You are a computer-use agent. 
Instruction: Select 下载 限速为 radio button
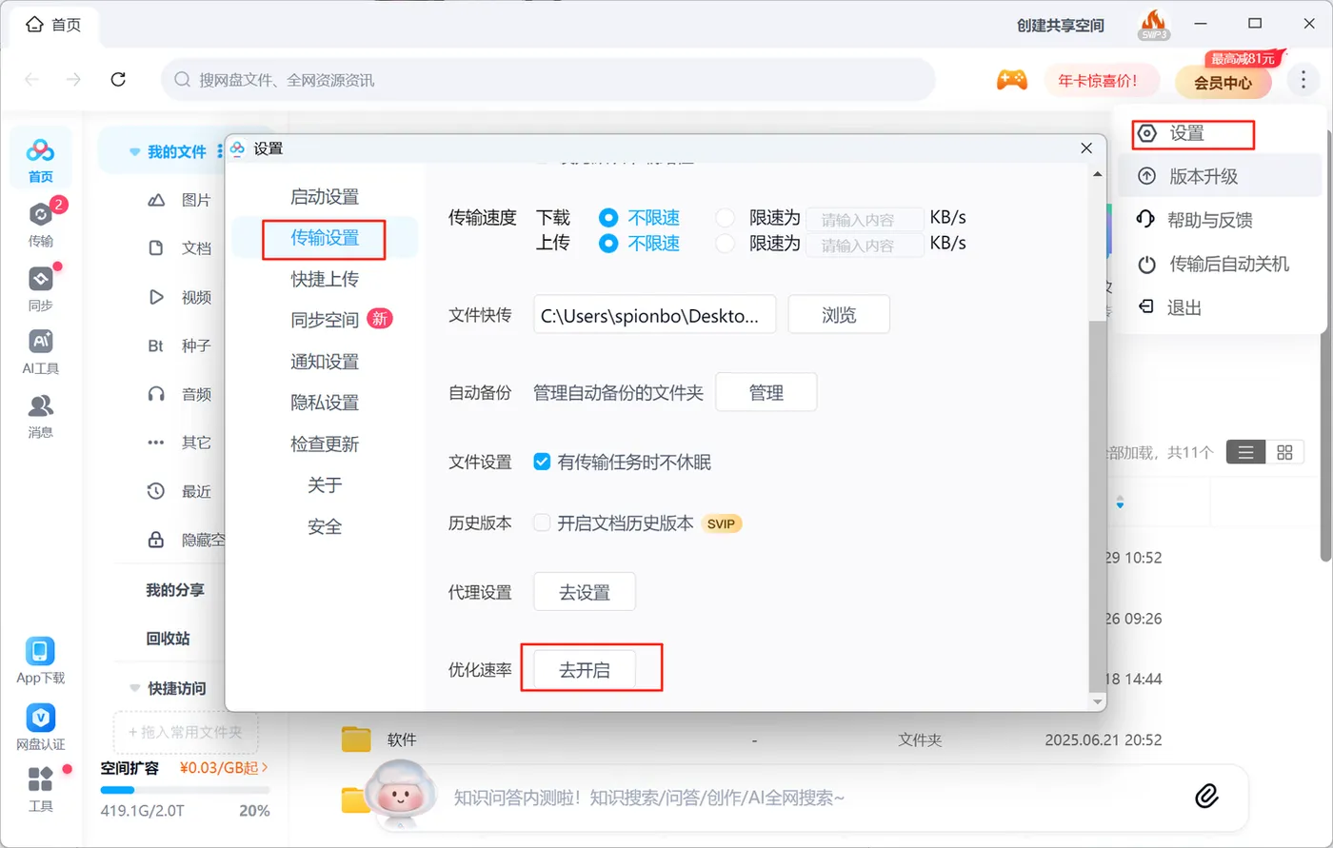click(x=726, y=218)
